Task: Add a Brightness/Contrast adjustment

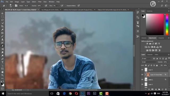Action: pos(147,44)
